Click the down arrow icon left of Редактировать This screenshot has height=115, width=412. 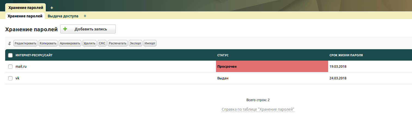tap(10, 43)
